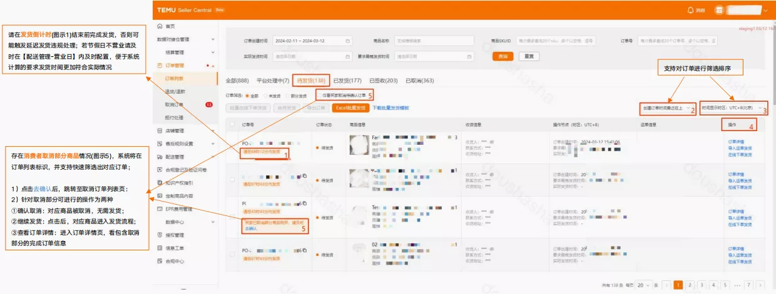This screenshot has height=294, width=776.
Task: Open the 创建订单时间最近在上 sort dropdown
Action: 666,108
